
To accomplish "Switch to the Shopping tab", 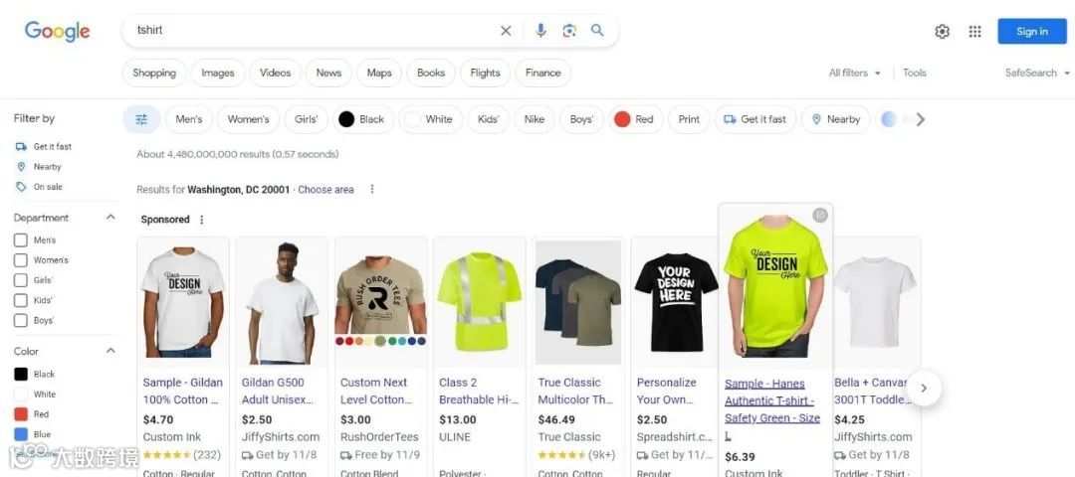I will [x=154, y=73].
